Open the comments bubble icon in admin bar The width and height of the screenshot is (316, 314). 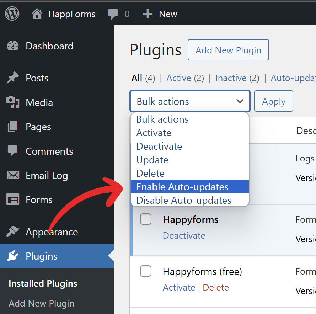[x=113, y=14]
